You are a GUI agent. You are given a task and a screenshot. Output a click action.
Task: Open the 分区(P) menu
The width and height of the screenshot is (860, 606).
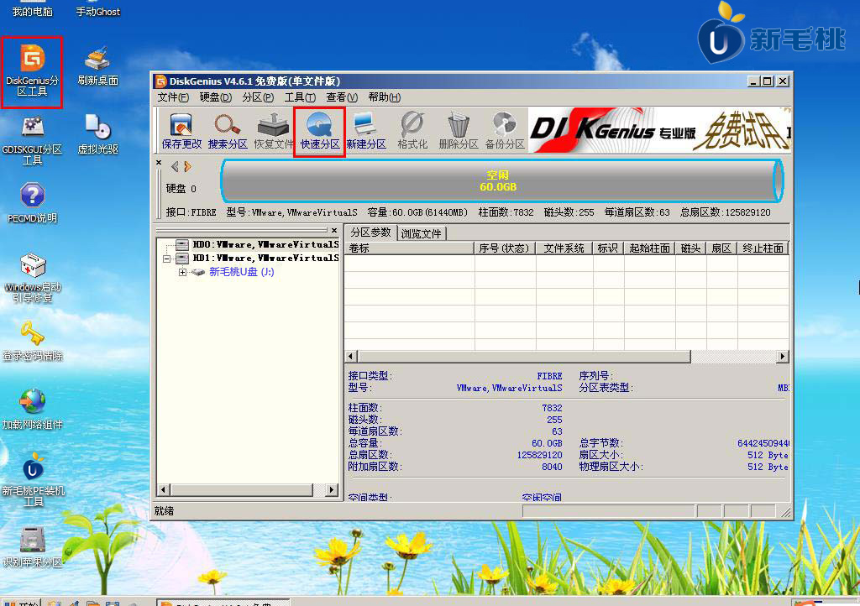257,97
